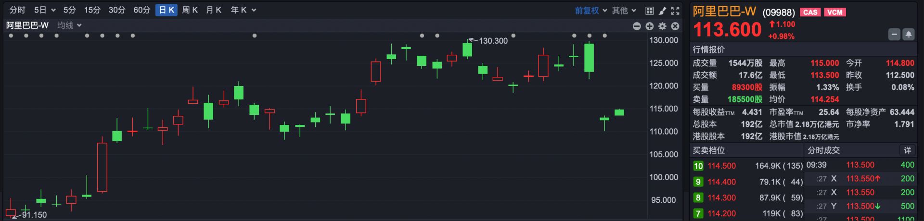Click the 09:39 trade row time

click(817, 165)
